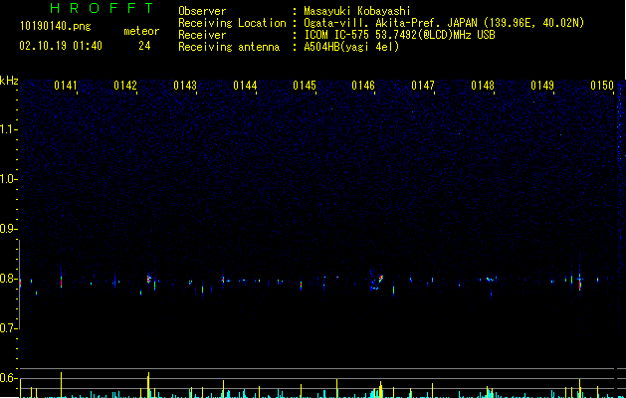Click the Receiver label
This screenshot has width=626, height=398.
[x=202, y=35]
